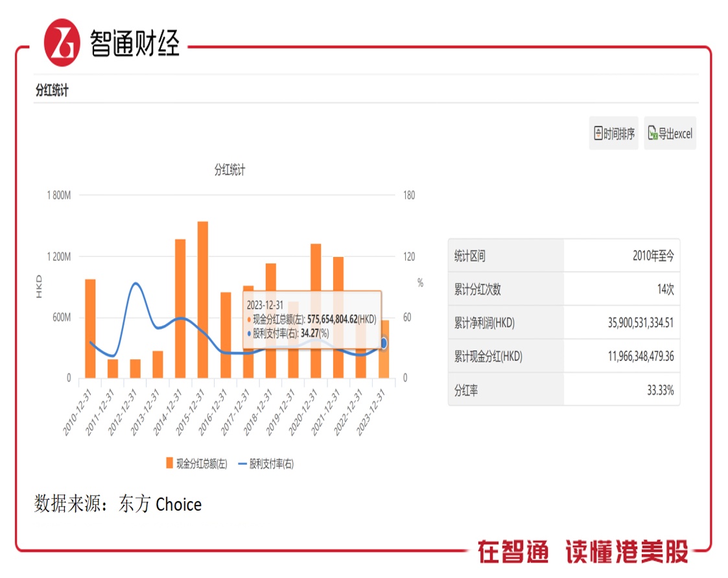Click the 2010年至今 value cell

click(x=653, y=256)
